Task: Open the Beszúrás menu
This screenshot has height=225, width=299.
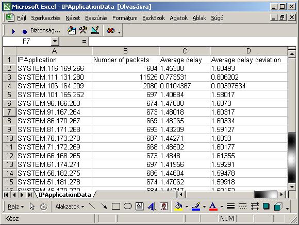Action: [x=96, y=18]
